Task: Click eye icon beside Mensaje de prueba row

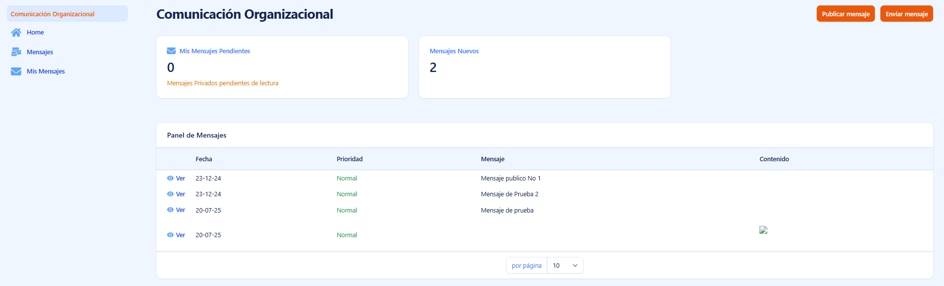Action: (x=170, y=210)
